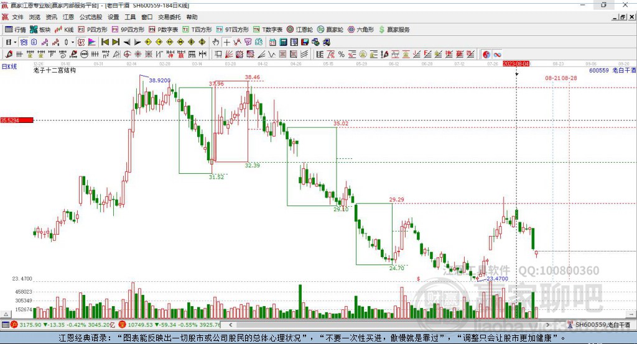Open the T数字表 tool
Viewport: 637px width, 344px height.
pos(267,30)
